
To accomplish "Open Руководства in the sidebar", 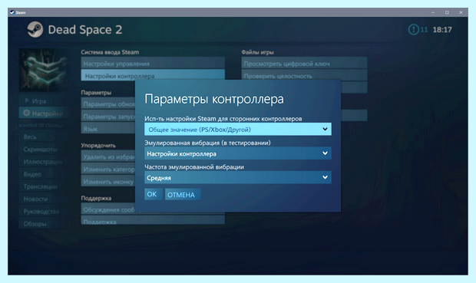I will pyautogui.click(x=43, y=212).
